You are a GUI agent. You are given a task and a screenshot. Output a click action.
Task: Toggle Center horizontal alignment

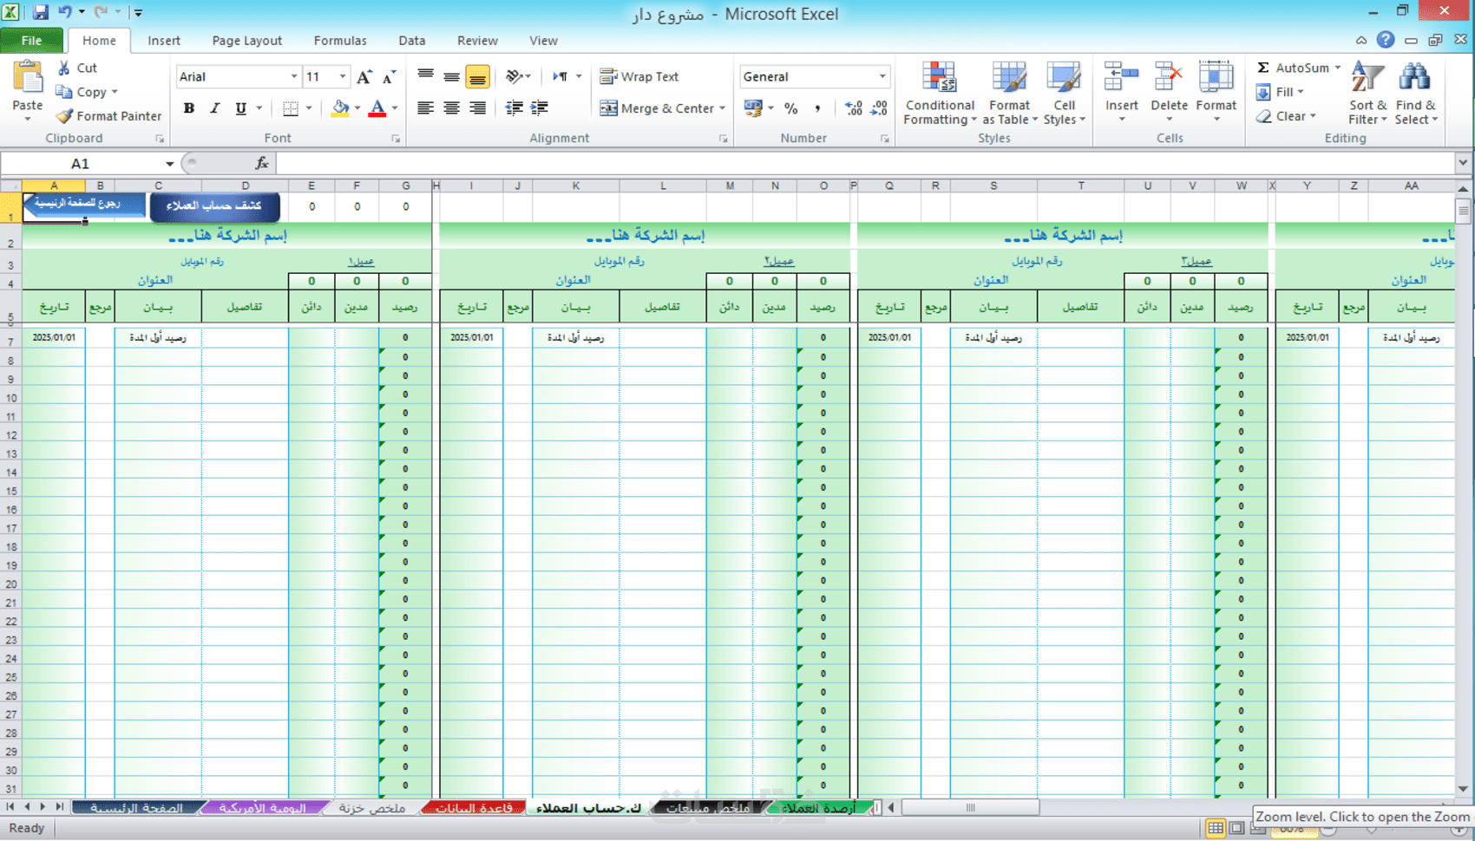(451, 108)
